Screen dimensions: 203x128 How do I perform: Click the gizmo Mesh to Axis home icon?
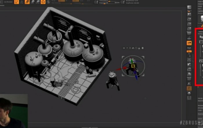click(x=133, y=48)
